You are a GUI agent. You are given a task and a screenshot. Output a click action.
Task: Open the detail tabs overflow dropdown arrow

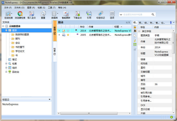(174, 23)
